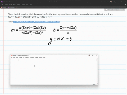Open the OneNote Review tab
This screenshot has height=95, width=127.
(23, 5)
